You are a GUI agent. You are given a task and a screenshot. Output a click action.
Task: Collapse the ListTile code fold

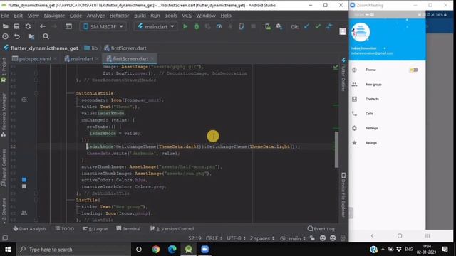pos(36,200)
